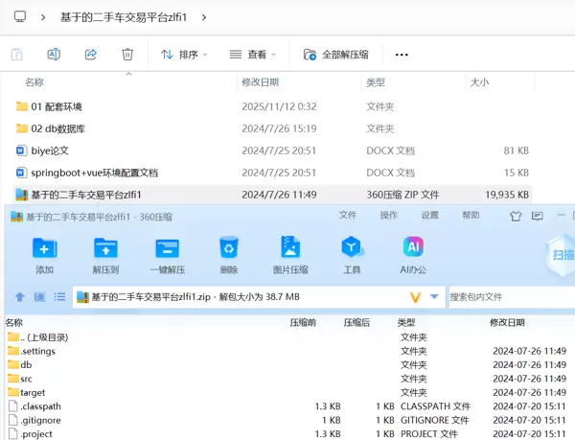This screenshot has height=440, width=575.
Task: Open the three-dot more options button
Action: [402, 55]
